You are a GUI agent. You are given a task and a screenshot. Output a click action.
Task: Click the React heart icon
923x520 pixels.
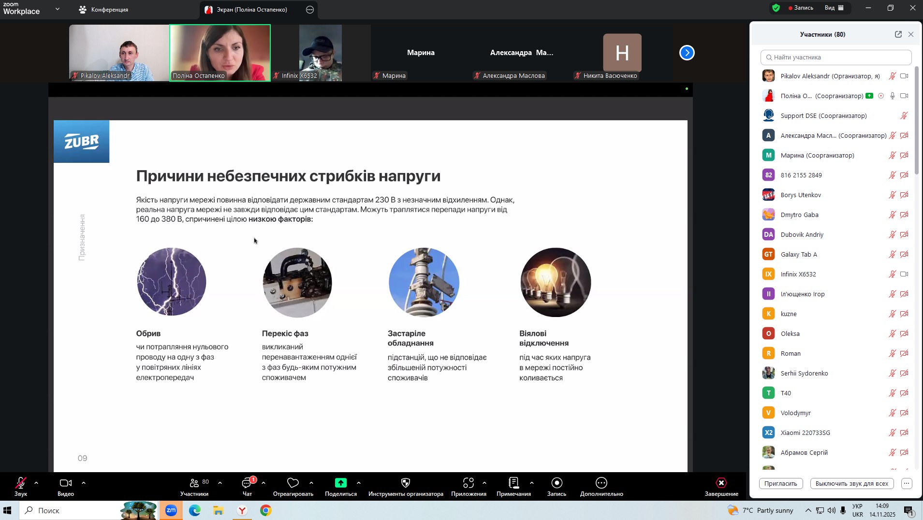click(293, 483)
